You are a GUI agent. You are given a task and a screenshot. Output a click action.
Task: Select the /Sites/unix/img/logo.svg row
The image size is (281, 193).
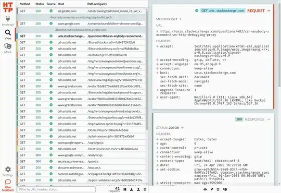(81, 80)
